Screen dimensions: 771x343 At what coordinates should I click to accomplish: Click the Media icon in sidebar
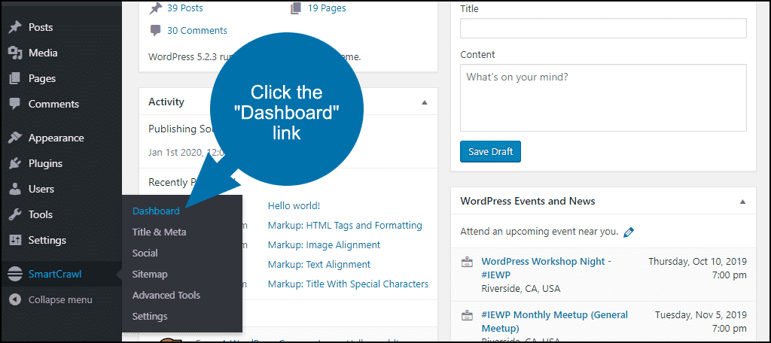pos(15,53)
